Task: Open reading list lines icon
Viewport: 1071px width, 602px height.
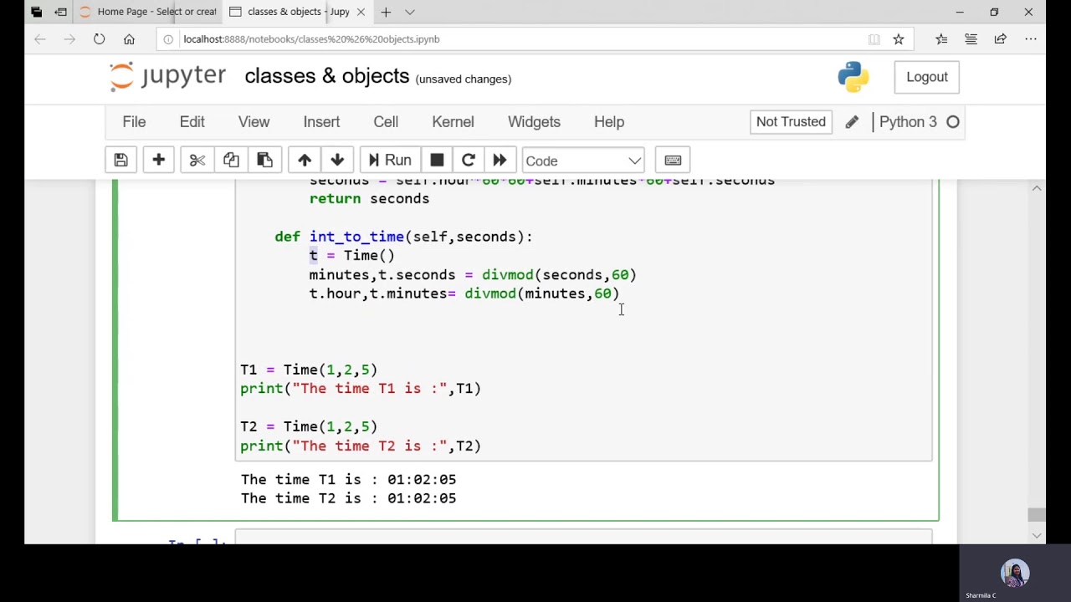Action: coord(971,39)
